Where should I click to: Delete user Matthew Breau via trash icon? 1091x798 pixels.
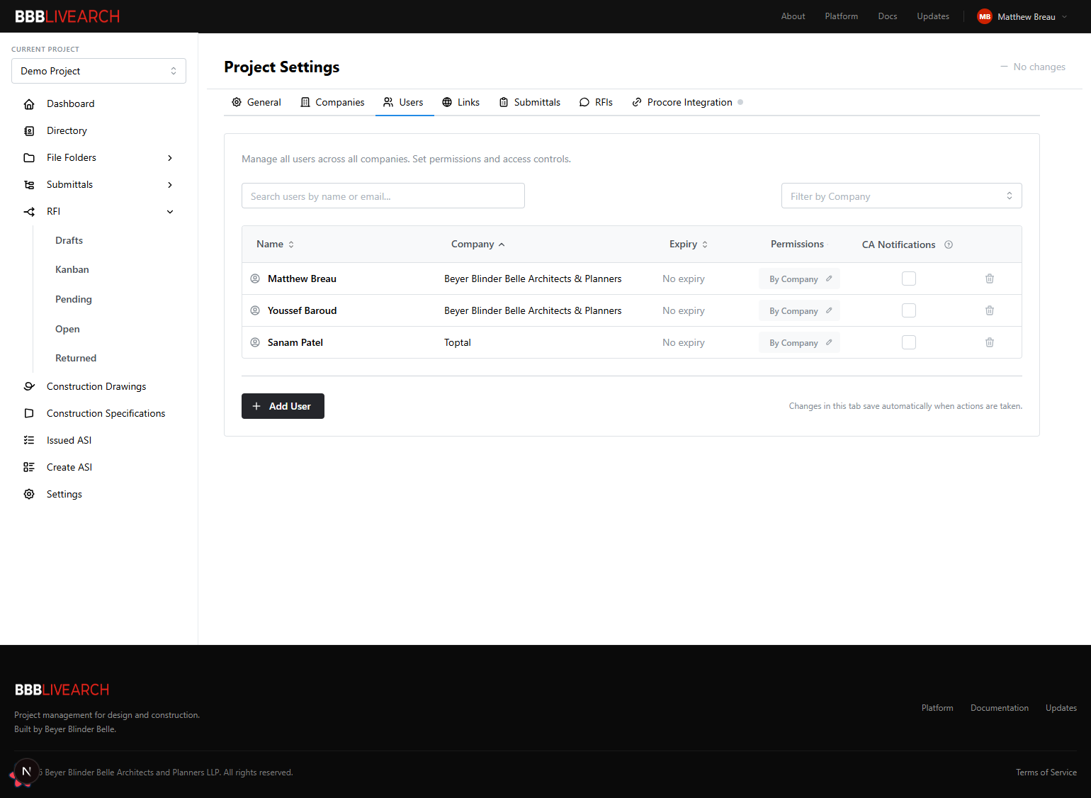click(990, 279)
